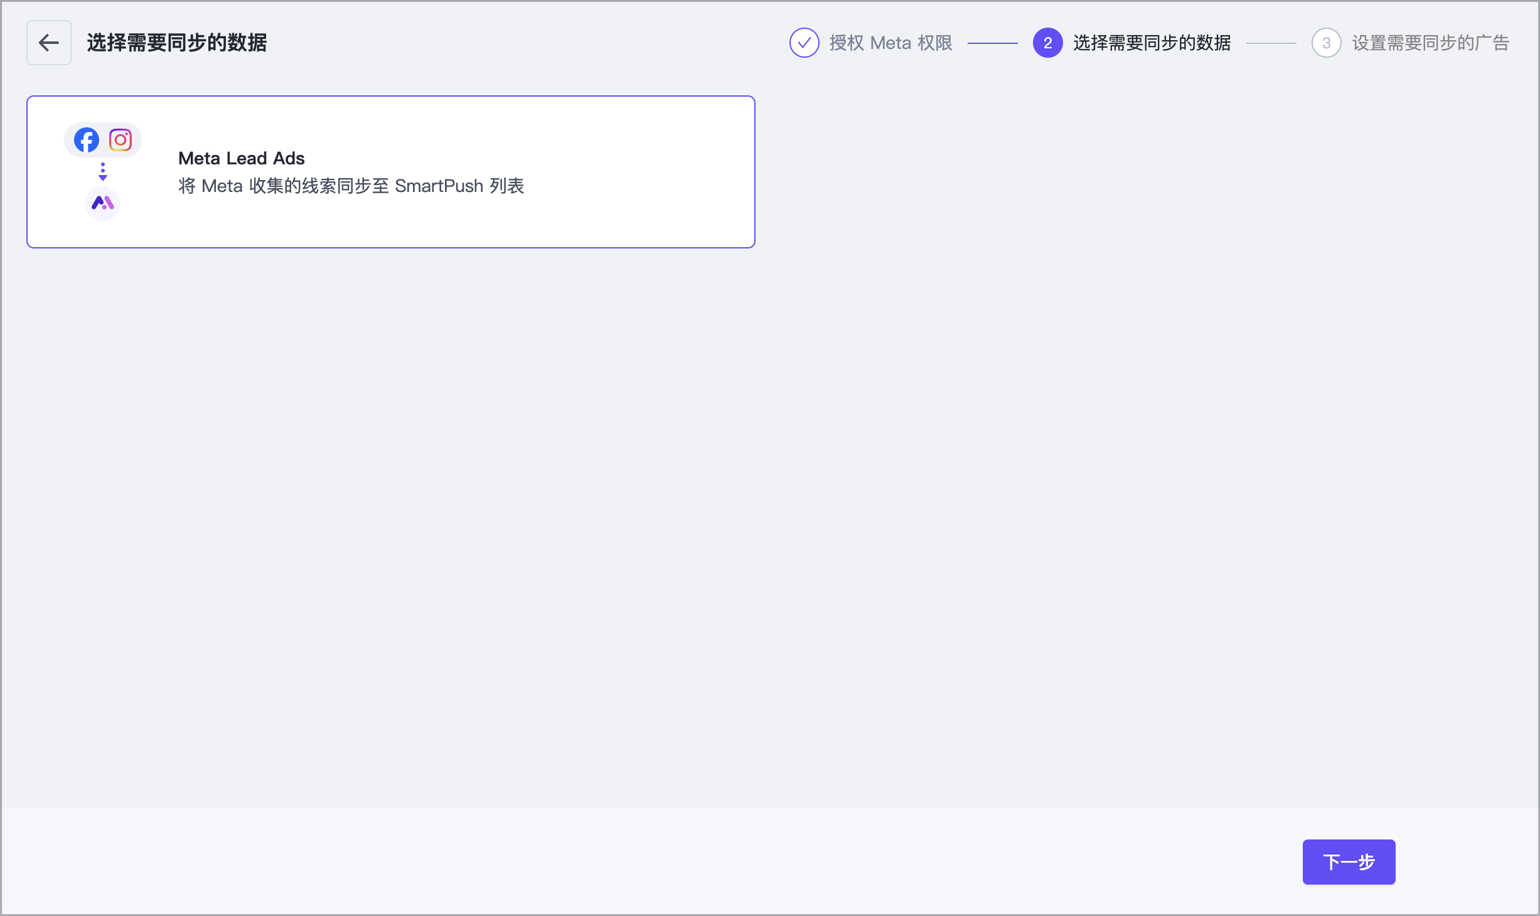Image resolution: width=1540 pixels, height=916 pixels.
Task: Click the purple dotted down-arrow icon
Action: point(103,172)
